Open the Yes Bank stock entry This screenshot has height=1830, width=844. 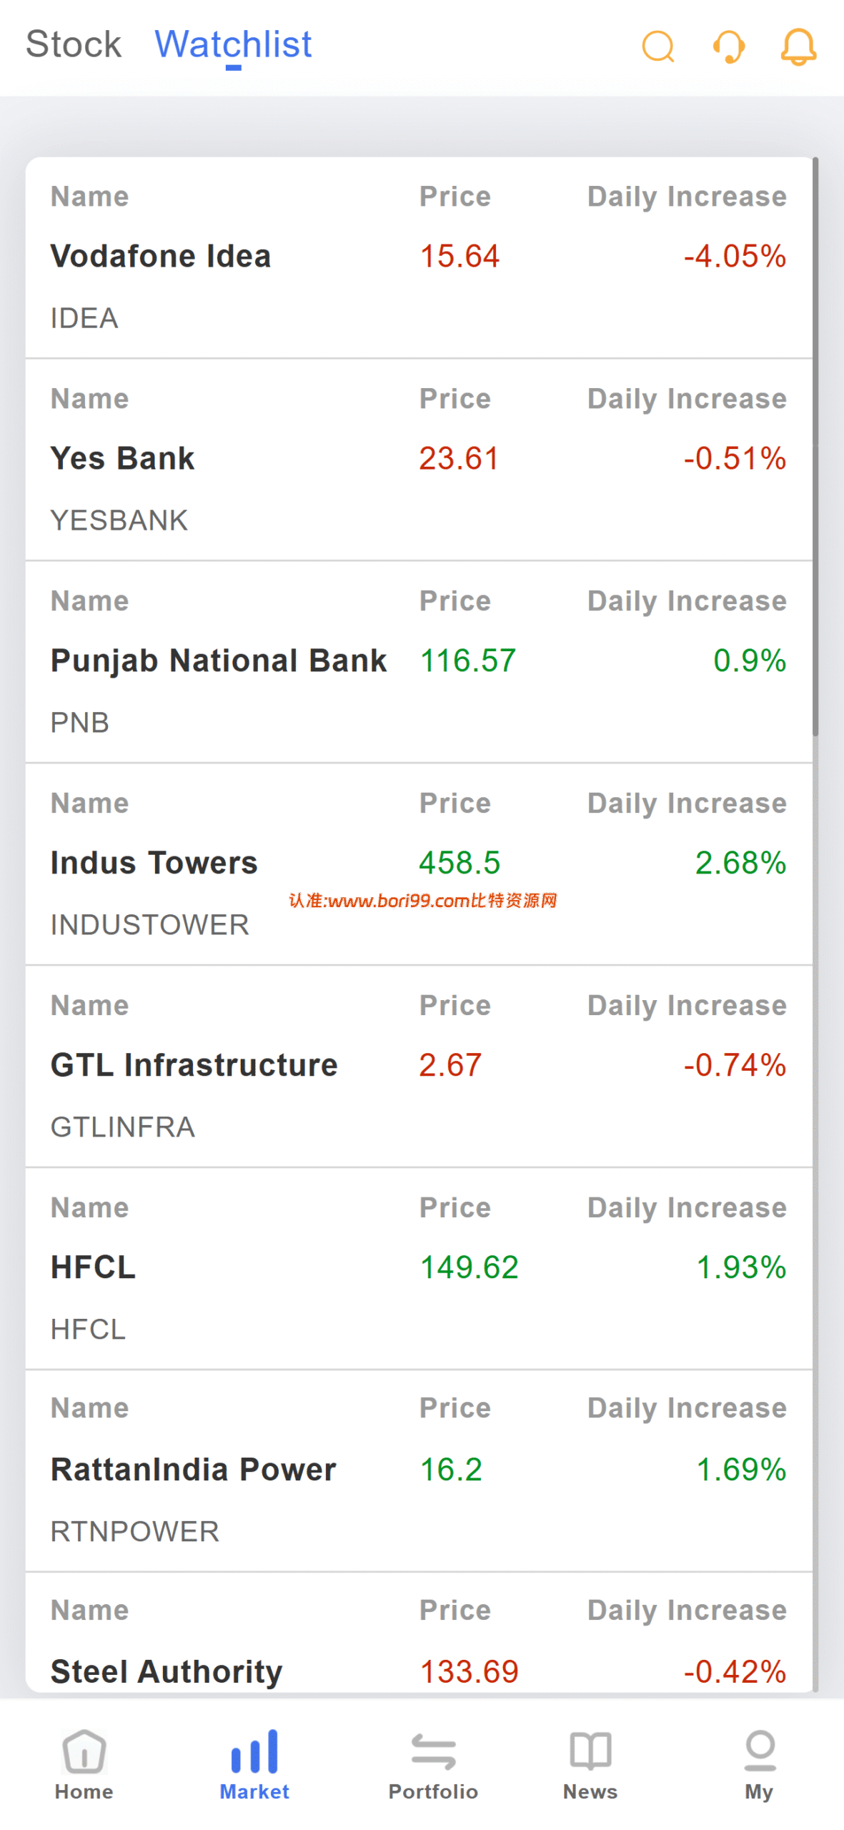coord(419,460)
